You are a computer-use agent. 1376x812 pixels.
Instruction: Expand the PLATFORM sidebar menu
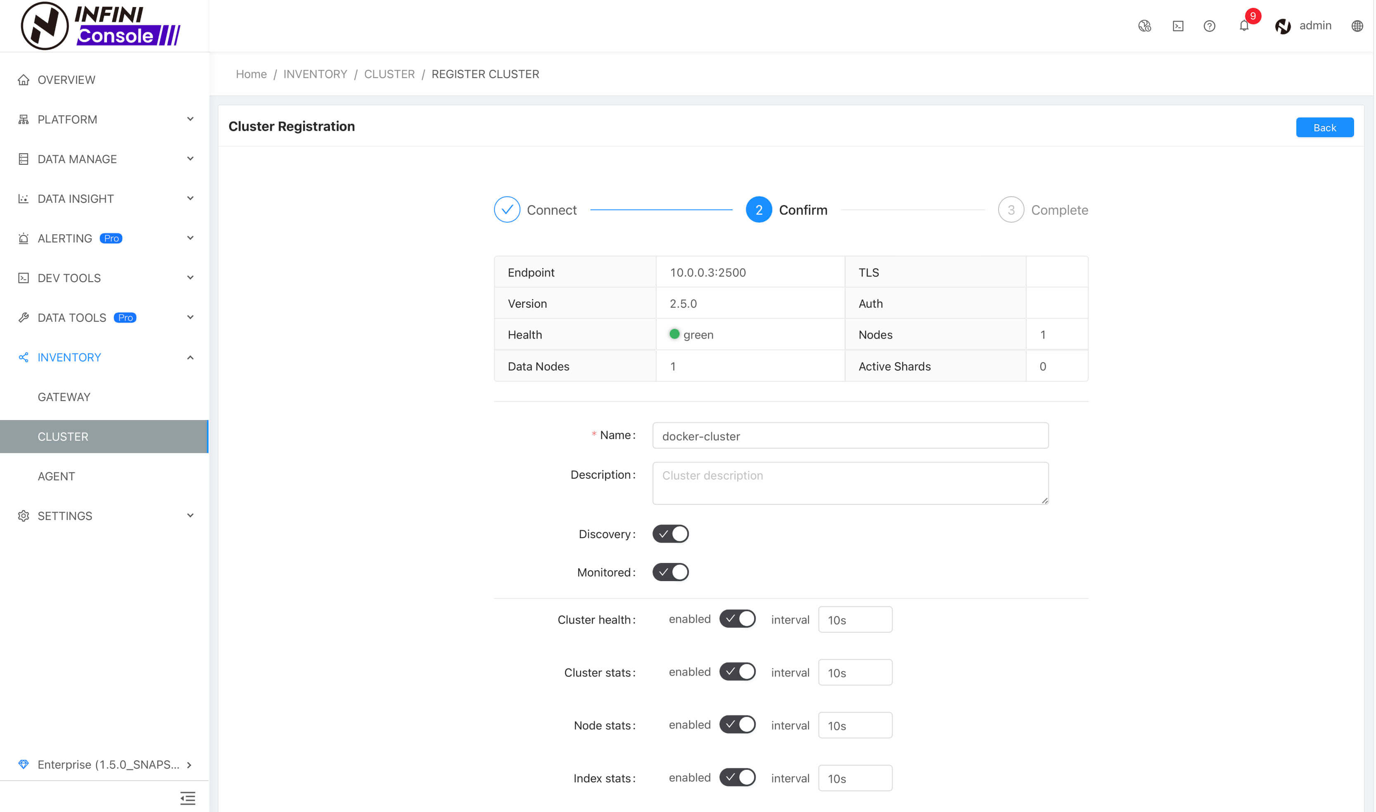click(x=104, y=119)
